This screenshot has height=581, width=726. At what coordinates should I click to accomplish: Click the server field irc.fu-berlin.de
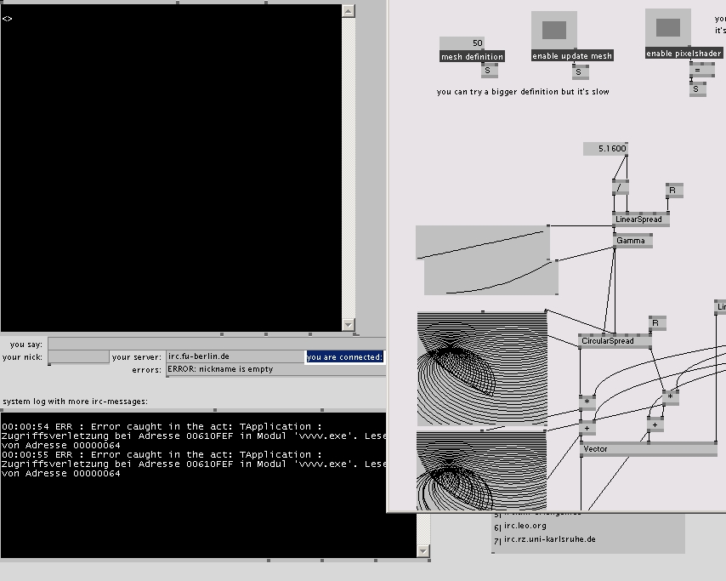click(234, 357)
